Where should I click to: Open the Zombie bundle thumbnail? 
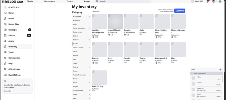click(100, 50)
